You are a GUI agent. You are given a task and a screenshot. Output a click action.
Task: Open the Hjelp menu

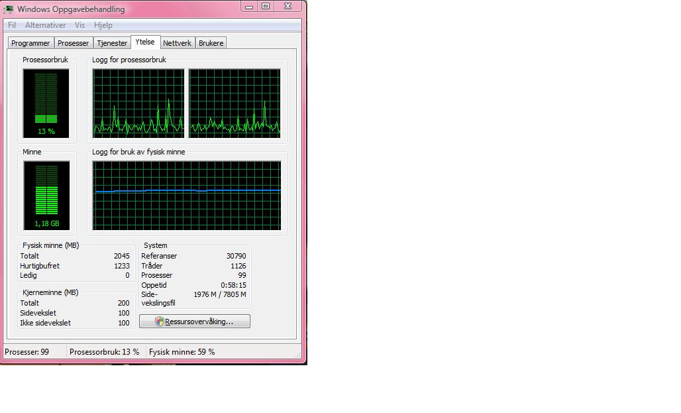103,25
